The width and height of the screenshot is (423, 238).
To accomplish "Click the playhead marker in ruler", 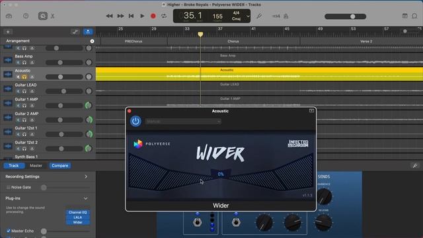I will tap(200, 34).
